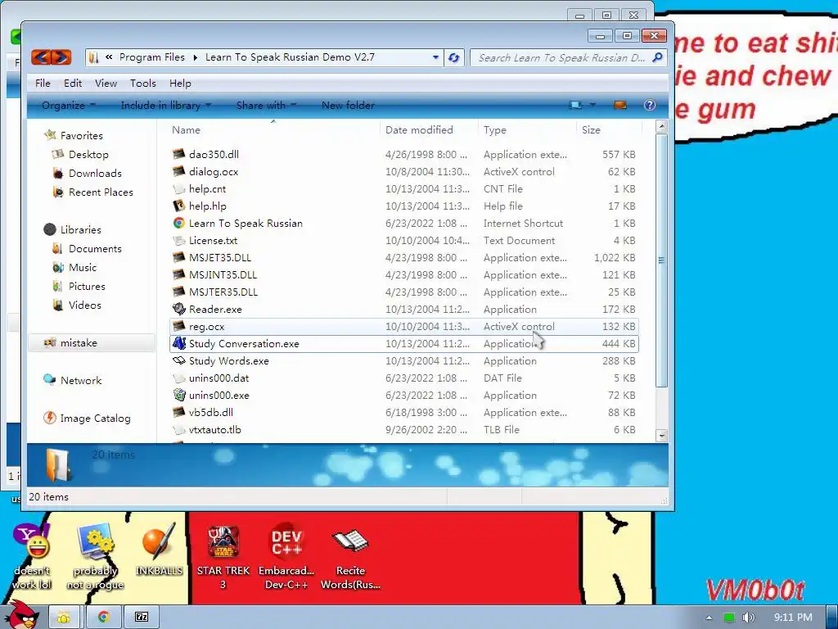This screenshot has height=629, width=838.
Task: Select Image Catalog in the navigation pane
Action: click(95, 419)
